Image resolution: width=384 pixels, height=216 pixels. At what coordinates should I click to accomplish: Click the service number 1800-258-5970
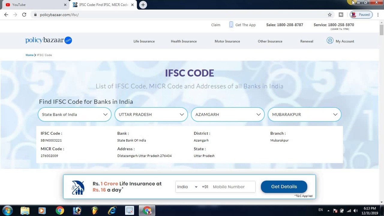[x=341, y=25]
